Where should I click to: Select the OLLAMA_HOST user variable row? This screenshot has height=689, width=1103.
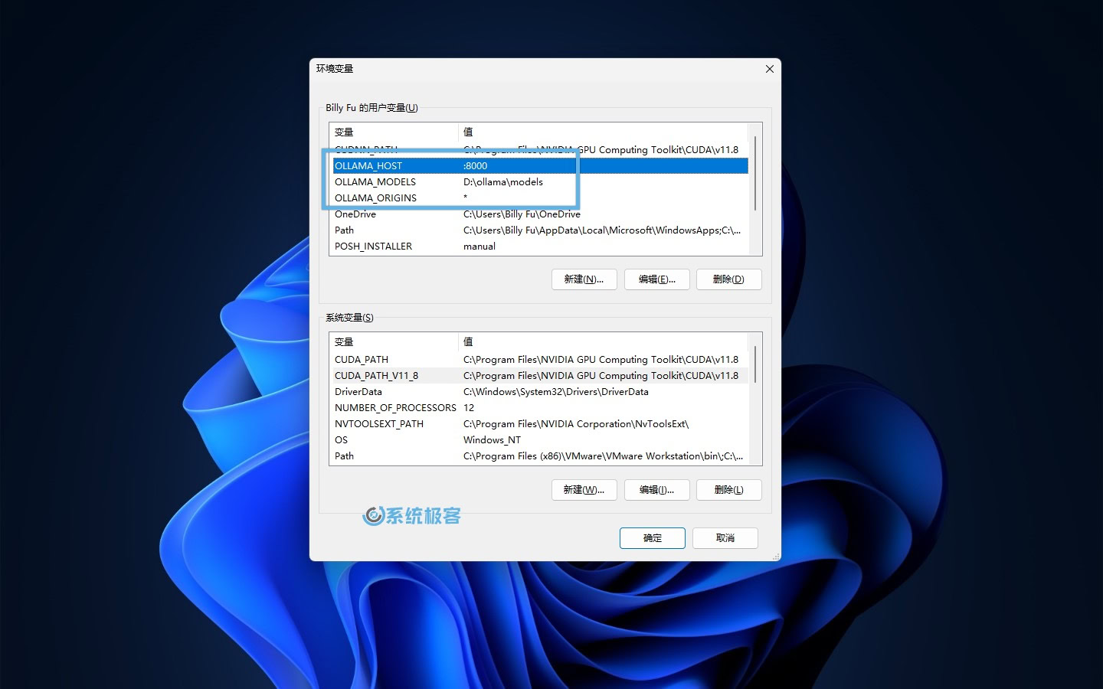tap(540, 165)
